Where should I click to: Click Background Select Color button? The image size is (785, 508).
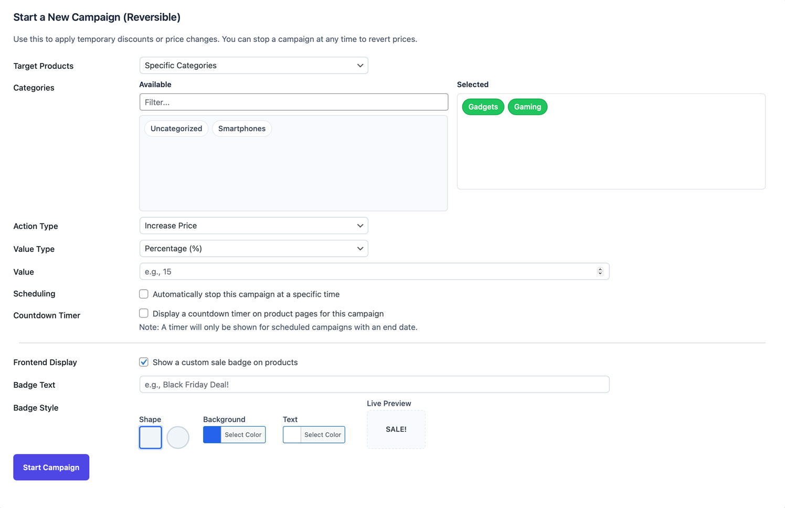point(243,435)
